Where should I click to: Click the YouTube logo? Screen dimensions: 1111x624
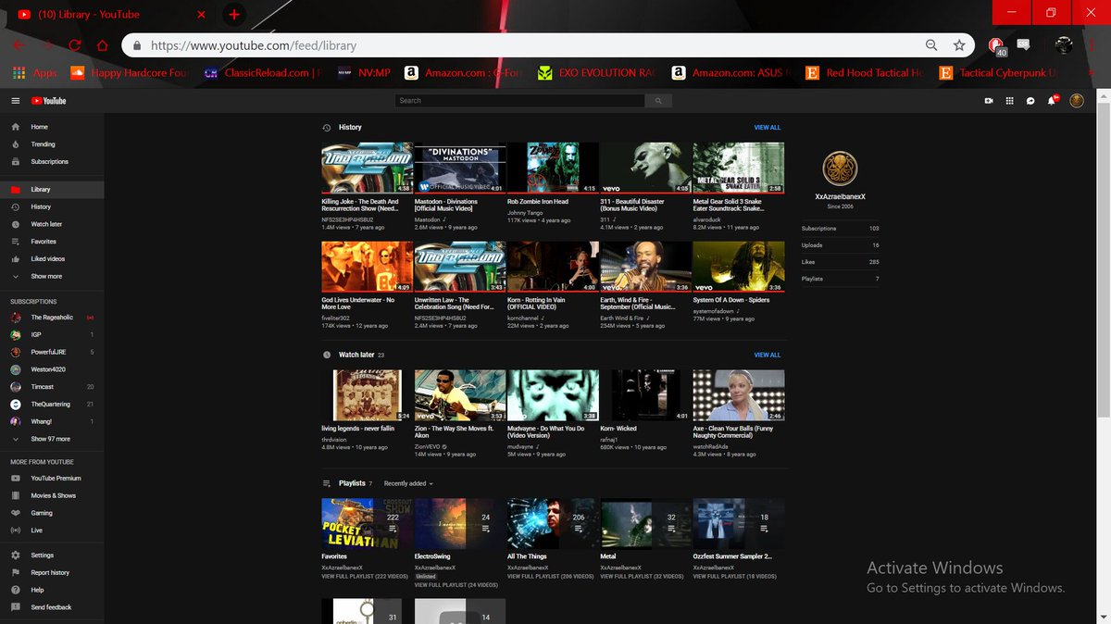[49, 101]
